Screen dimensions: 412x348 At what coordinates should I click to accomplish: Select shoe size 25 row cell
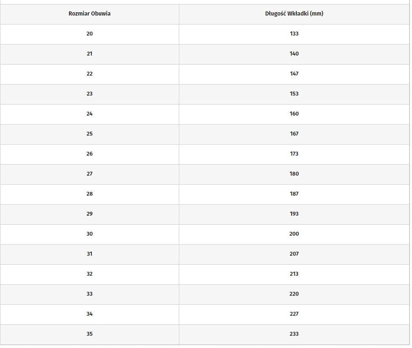tap(89, 134)
